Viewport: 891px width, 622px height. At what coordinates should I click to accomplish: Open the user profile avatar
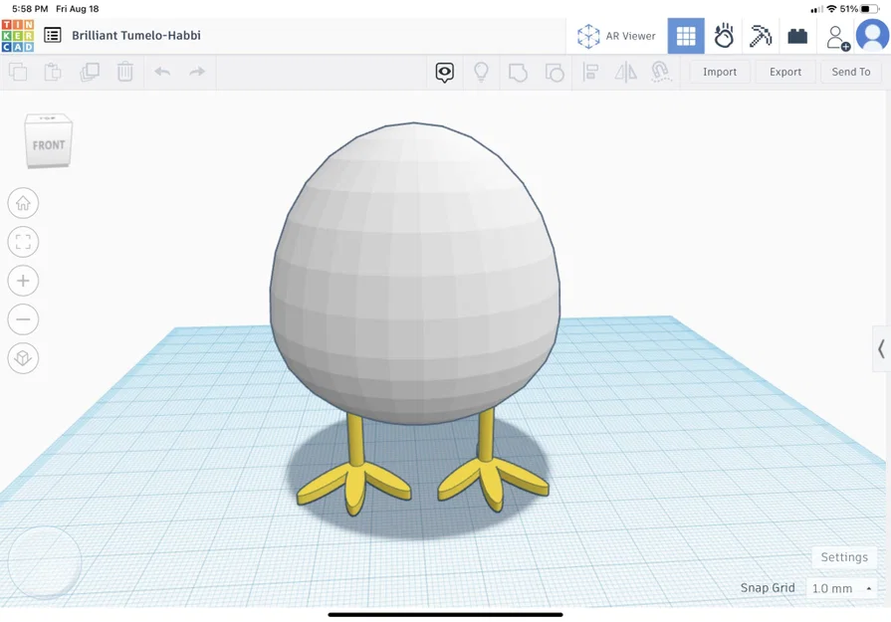(x=872, y=35)
